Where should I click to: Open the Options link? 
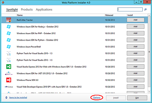tap(97, 97)
